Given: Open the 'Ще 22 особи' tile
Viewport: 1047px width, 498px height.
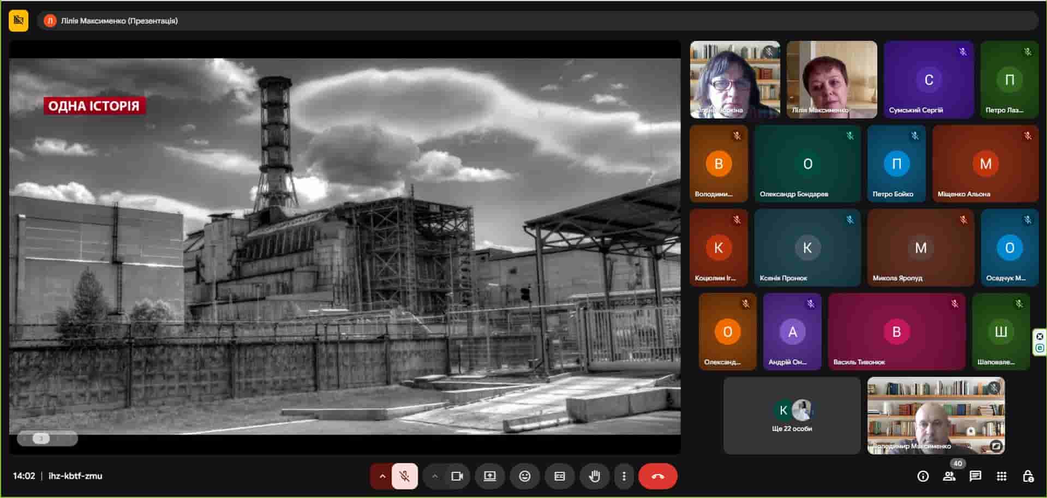Looking at the screenshot, I should coord(792,416).
